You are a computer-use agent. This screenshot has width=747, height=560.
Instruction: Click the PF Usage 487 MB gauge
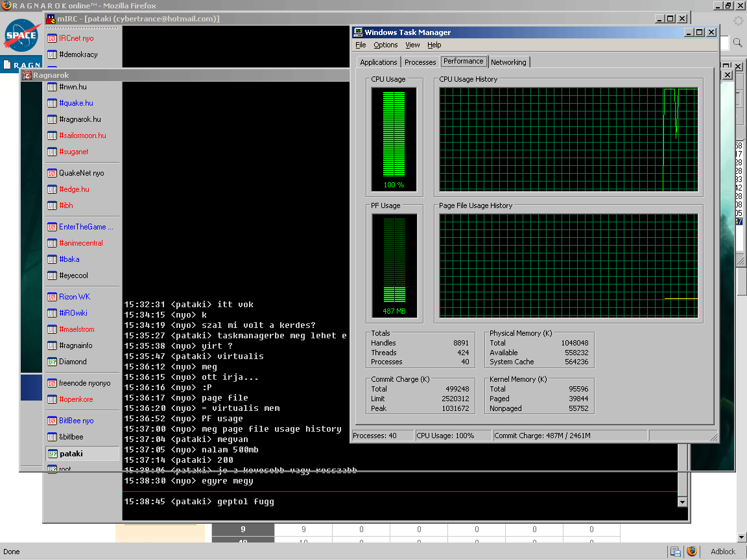click(x=394, y=266)
